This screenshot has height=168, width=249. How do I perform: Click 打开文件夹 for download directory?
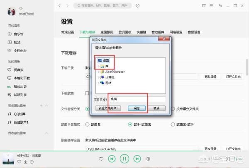tap(233, 77)
